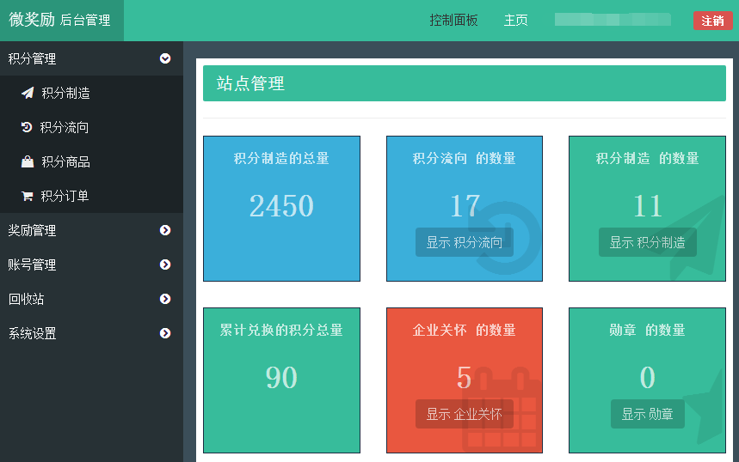This screenshot has height=462, width=739.
Task: Expand the 奖励管理 sidebar section
Action: tap(165, 230)
